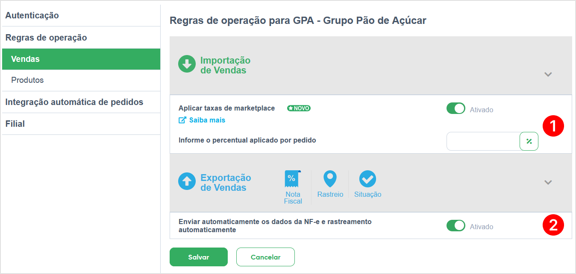576x274 pixels.
Task: Click the NOVO star badge
Action: [299, 108]
